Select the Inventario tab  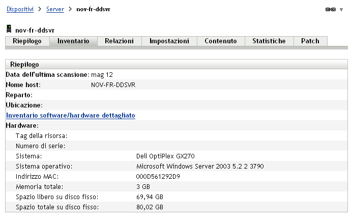pyautogui.click(x=73, y=41)
